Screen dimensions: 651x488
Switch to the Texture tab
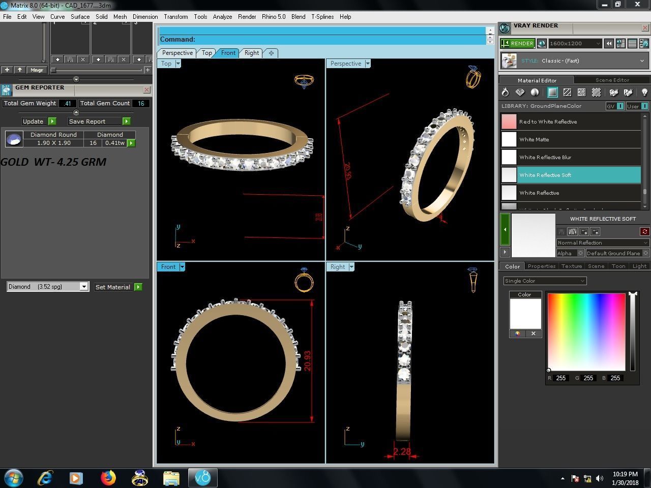coord(572,266)
